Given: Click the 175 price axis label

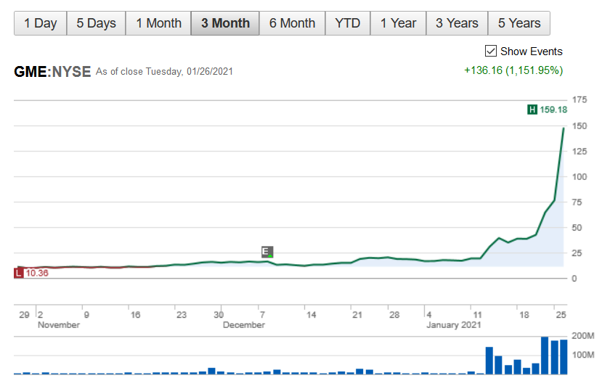Looking at the screenshot, I should click(x=579, y=100).
